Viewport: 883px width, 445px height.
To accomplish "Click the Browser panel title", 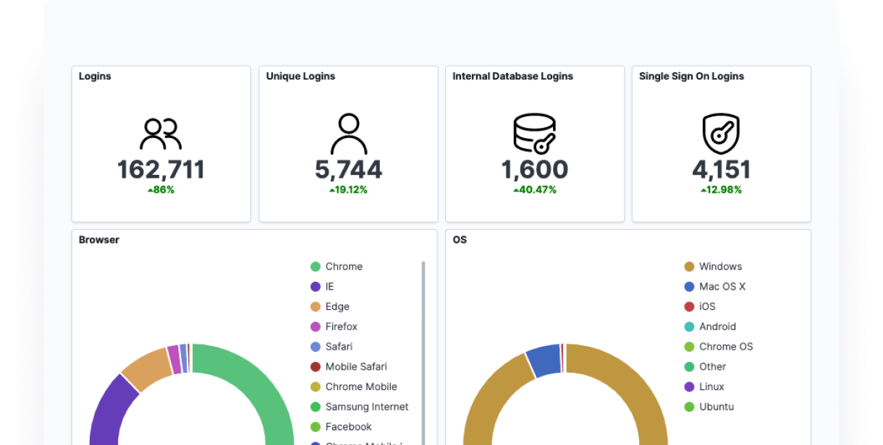I will tap(99, 240).
